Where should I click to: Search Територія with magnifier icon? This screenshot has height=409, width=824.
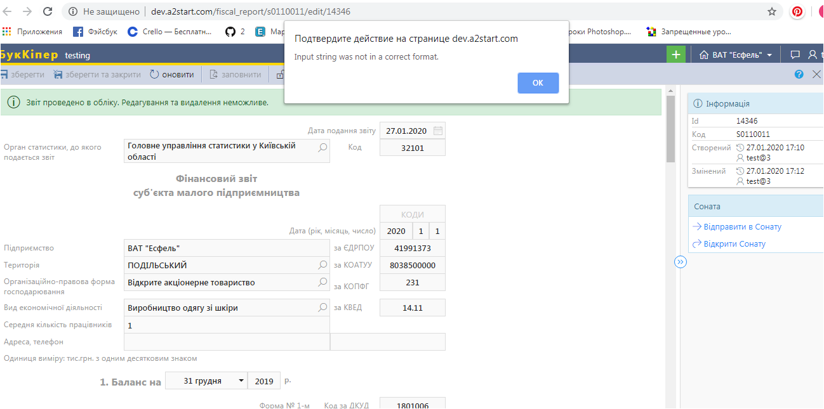point(322,264)
